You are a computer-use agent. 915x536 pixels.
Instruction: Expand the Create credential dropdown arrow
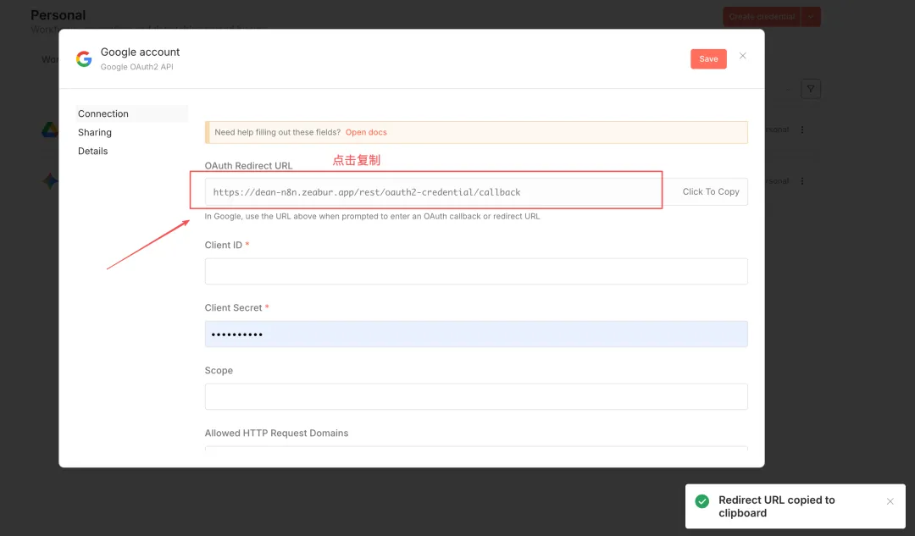pyautogui.click(x=811, y=17)
